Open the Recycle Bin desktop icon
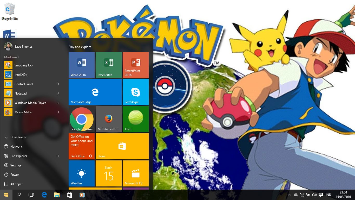The height and width of the screenshot is (200, 355). click(x=10, y=12)
